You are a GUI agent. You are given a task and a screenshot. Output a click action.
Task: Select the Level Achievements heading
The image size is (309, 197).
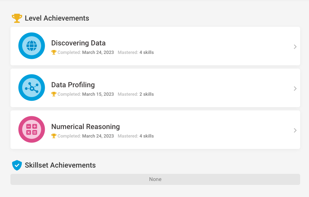coord(57,18)
